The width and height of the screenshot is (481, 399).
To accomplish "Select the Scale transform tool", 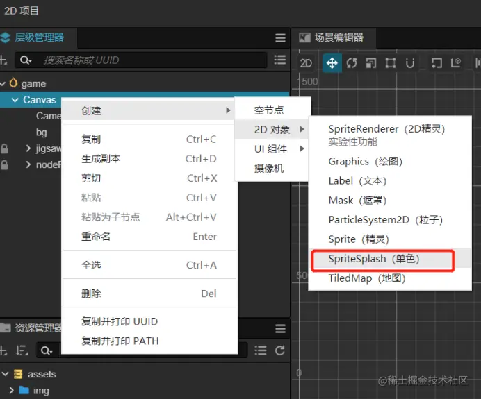I will click(371, 63).
